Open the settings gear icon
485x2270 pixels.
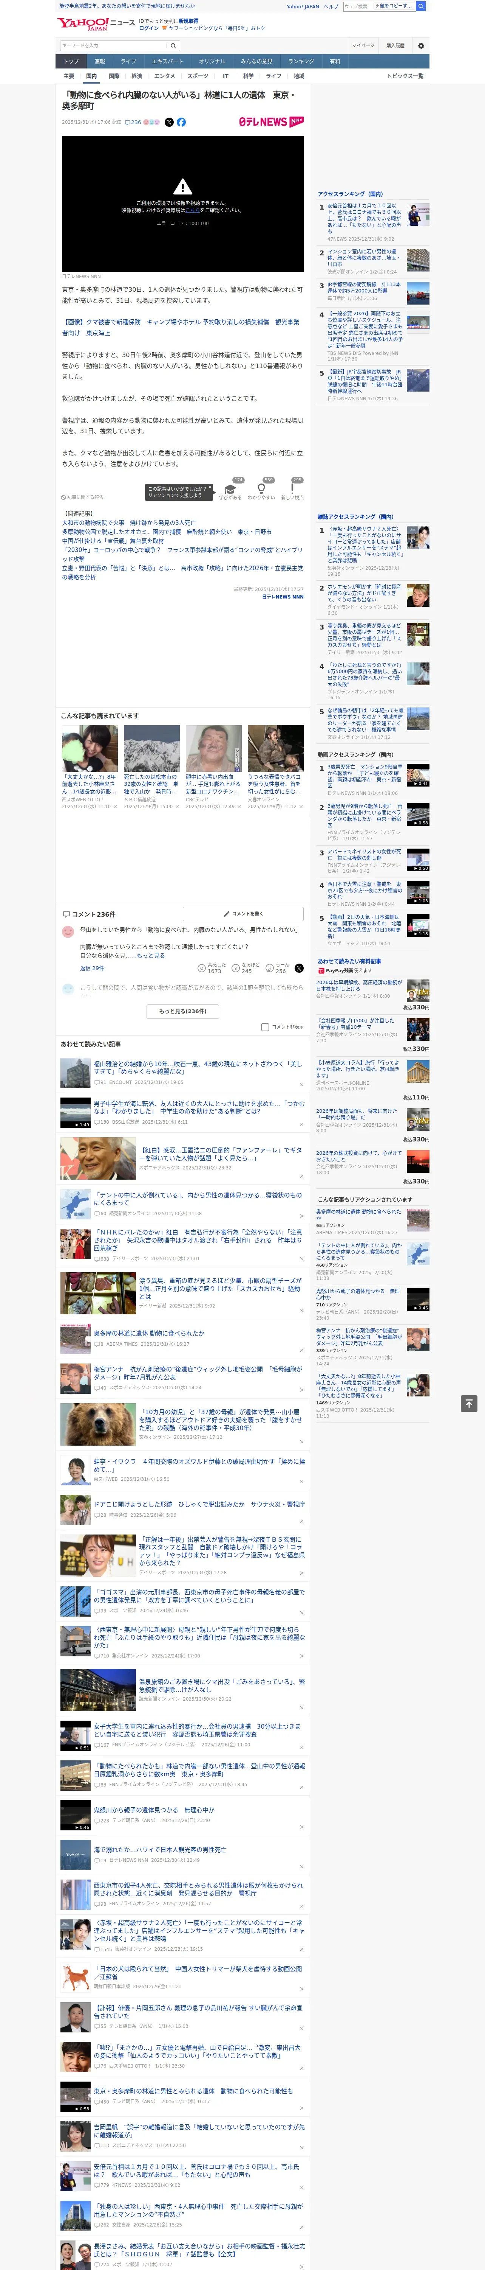click(421, 46)
